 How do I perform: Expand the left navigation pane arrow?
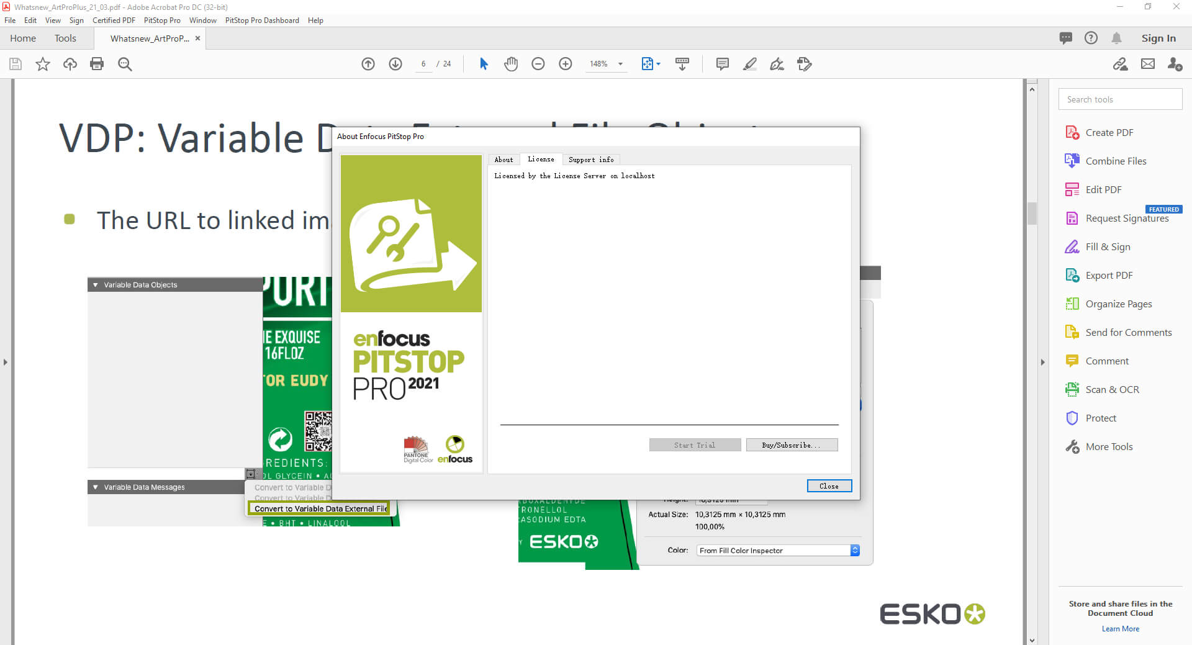coord(6,362)
